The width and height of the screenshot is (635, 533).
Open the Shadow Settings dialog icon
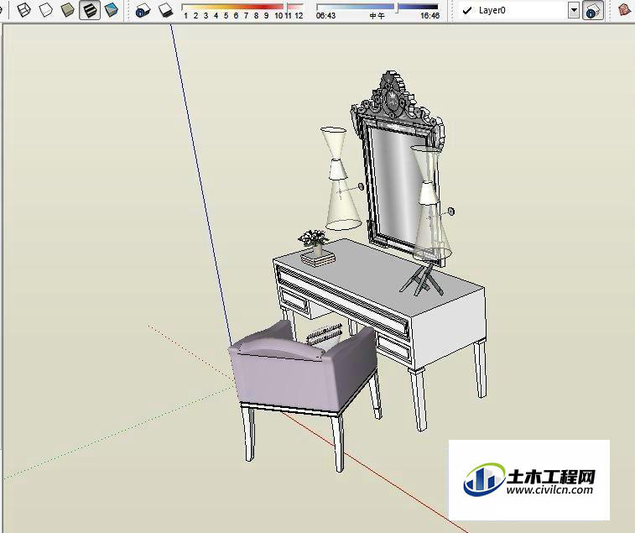click(x=142, y=10)
